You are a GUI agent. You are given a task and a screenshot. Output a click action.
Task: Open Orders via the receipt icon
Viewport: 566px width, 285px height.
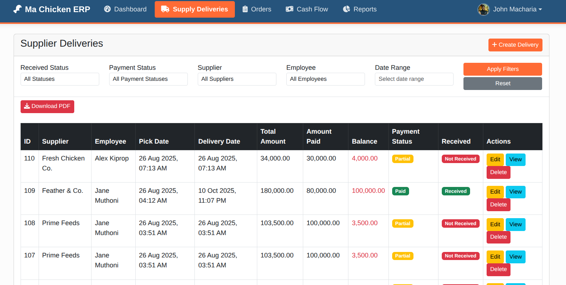tap(245, 9)
